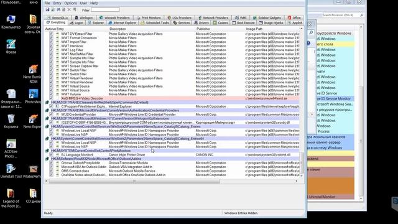
Task: Click the Properties toolbar icon beside Find
Action: pos(63,10)
